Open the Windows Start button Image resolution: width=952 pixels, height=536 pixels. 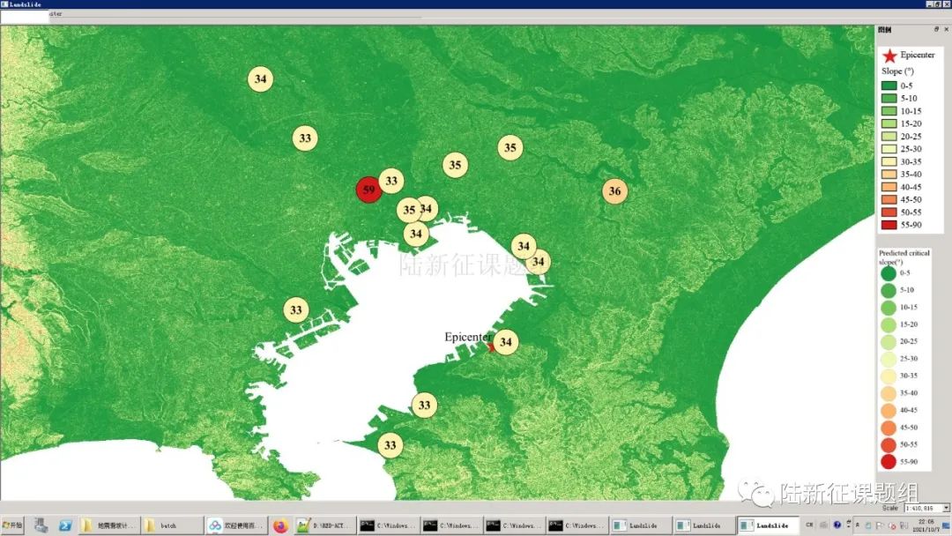(x=13, y=525)
